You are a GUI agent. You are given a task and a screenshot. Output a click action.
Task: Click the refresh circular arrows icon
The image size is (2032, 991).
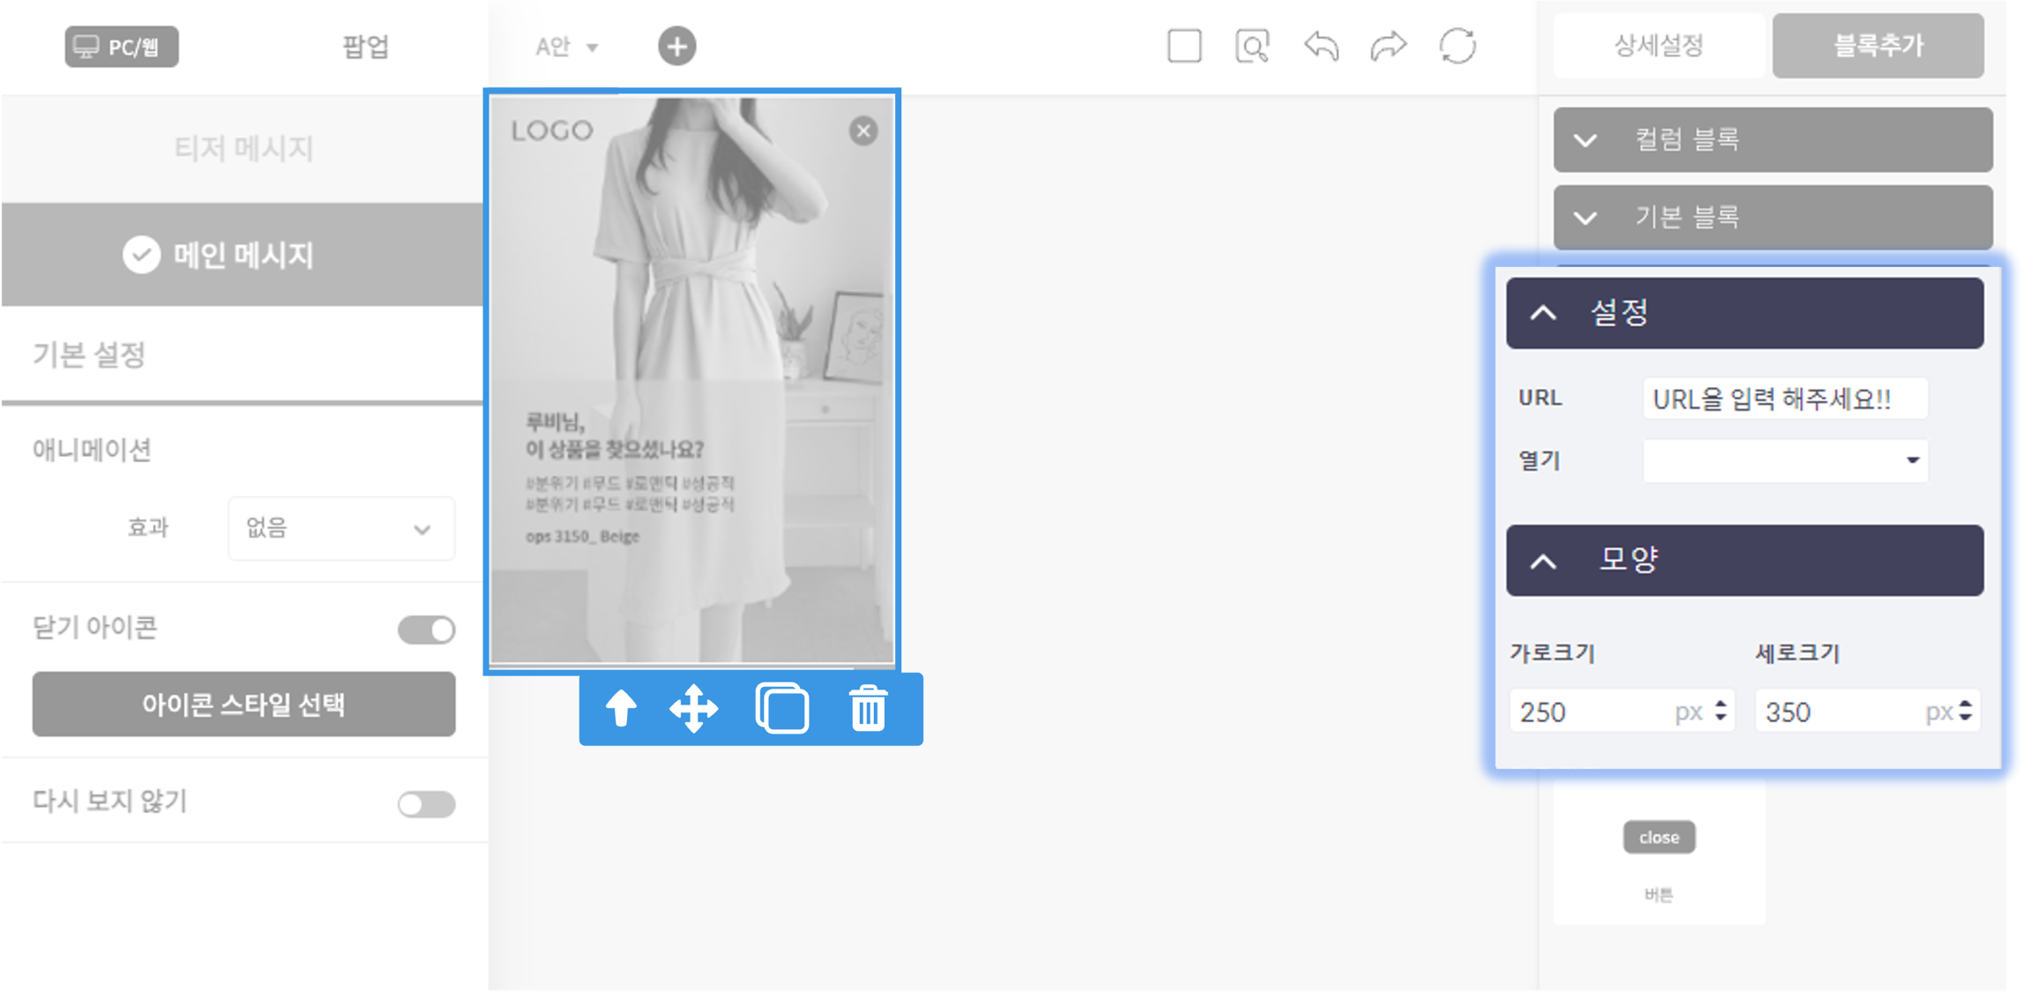point(1457,46)
